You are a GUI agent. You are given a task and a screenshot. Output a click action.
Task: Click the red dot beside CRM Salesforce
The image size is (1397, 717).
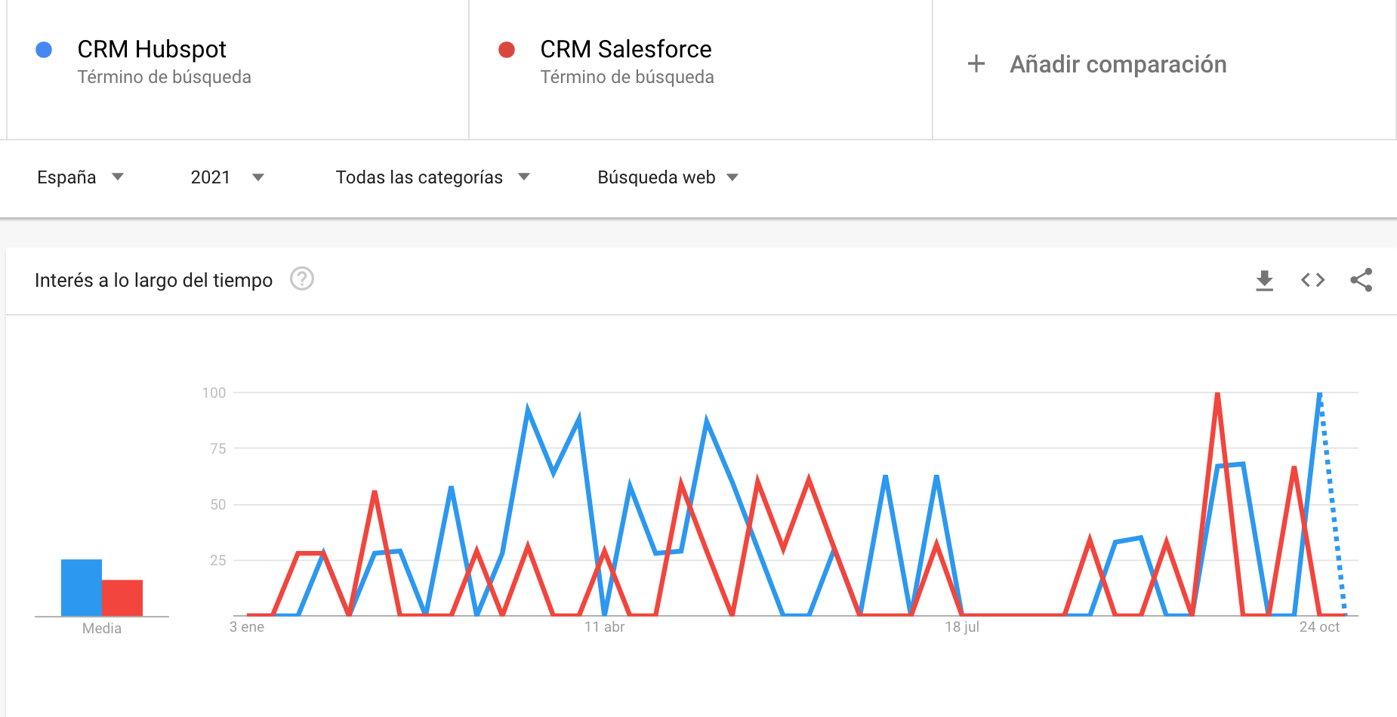click(507, 50)
